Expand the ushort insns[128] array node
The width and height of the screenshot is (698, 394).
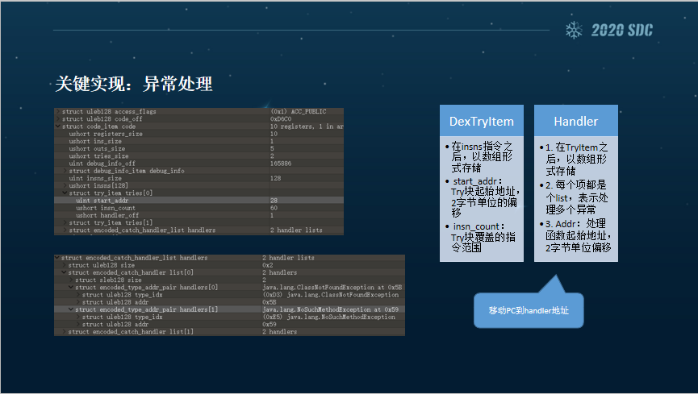click(x=65, y=185)
